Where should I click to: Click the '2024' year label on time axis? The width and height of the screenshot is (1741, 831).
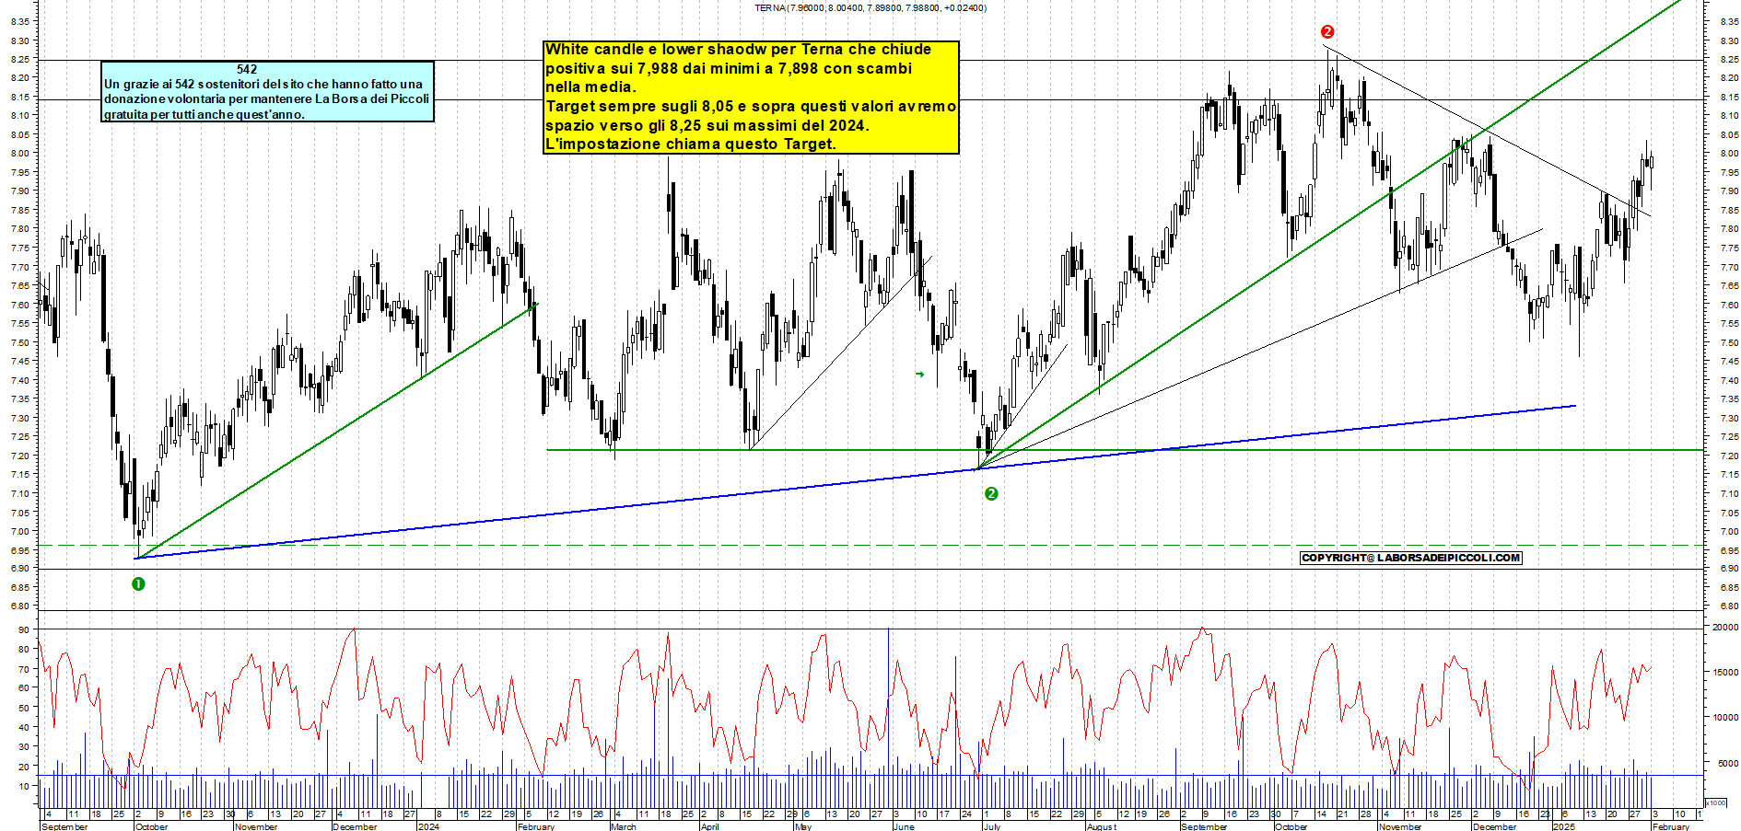point(428,826)
